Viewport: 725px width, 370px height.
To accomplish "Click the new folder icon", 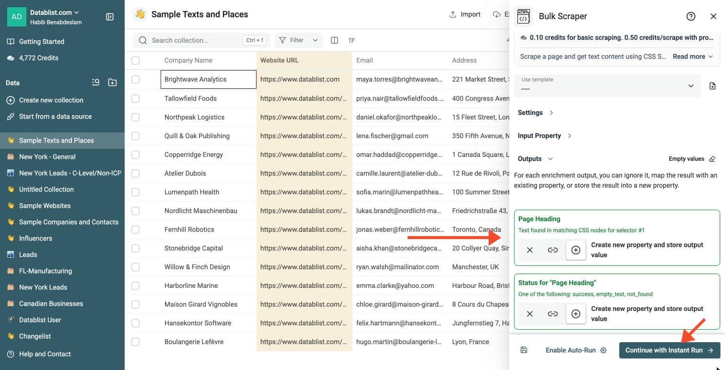I will pyautogui.click(x=113, y=83).
